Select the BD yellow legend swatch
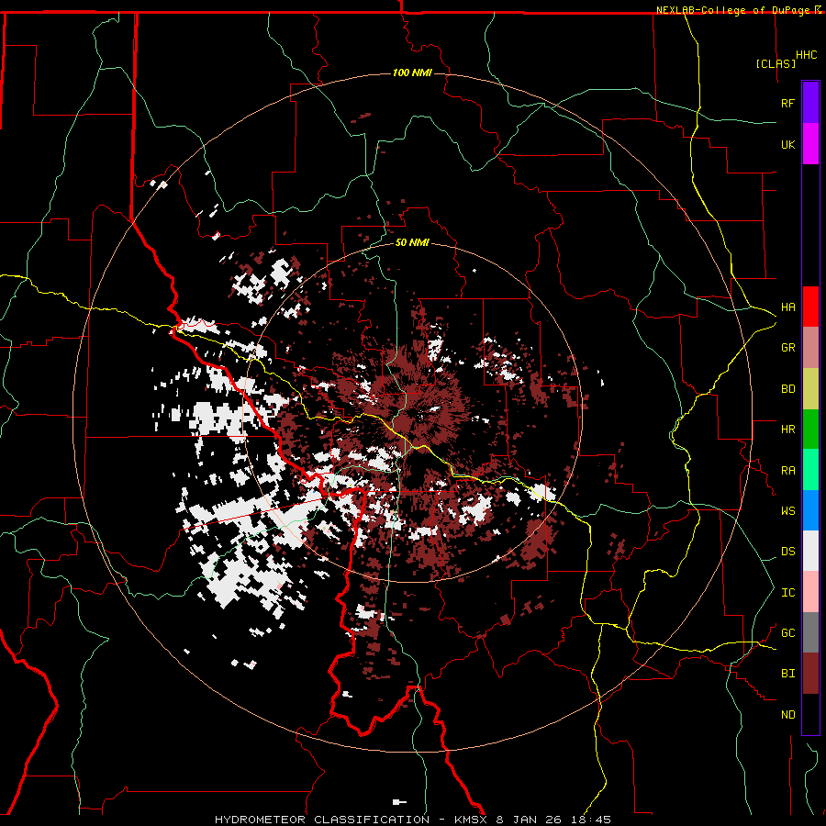The height and width of the screenshot is (826, 826). pyautogui.click(x=810, y=389)
